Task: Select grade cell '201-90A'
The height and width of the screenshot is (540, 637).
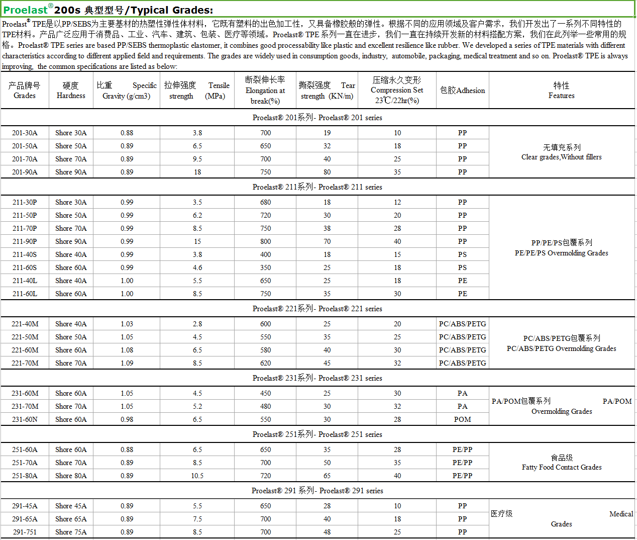Action: click(x=25, y=172)
